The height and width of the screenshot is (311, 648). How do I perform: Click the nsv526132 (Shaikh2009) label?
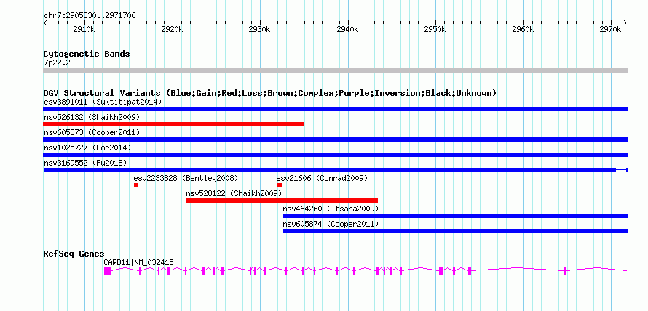(92, 117)
